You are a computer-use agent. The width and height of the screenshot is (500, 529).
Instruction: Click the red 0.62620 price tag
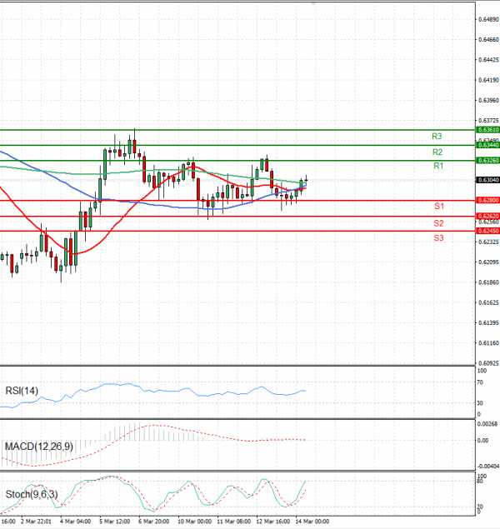pyautogui.click(x=487, y=216)
